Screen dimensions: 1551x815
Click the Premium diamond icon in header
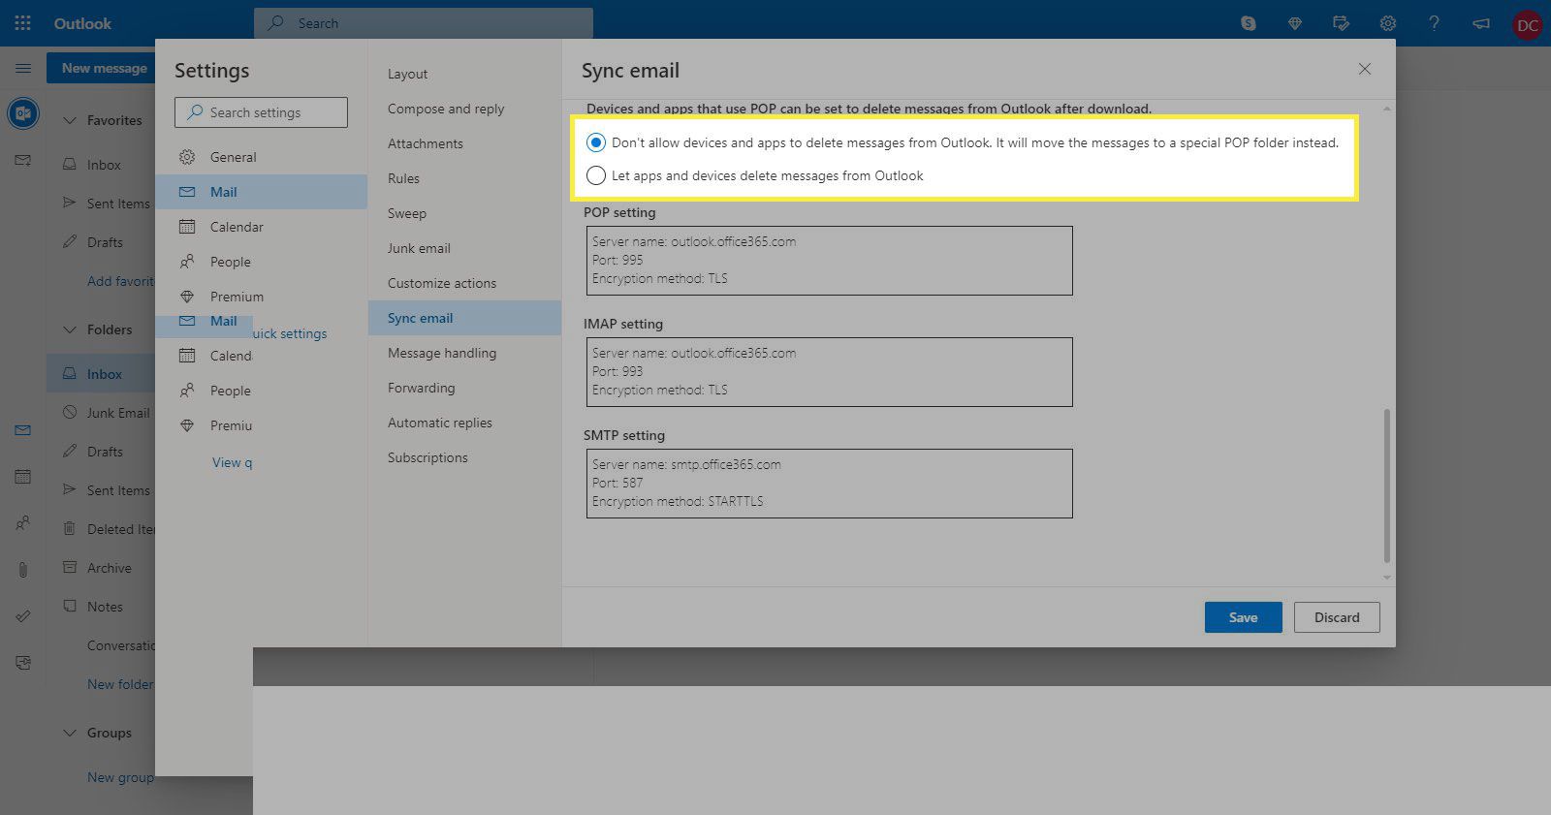coord(1294,23)
